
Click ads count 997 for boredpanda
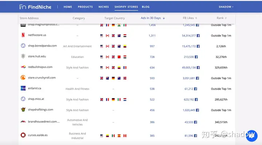click(x=152, y=46)
